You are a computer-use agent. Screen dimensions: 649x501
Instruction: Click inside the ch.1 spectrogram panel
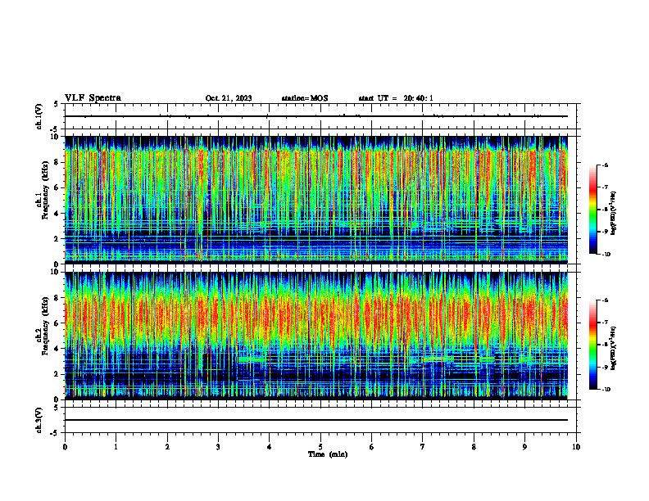coord(316,200)
